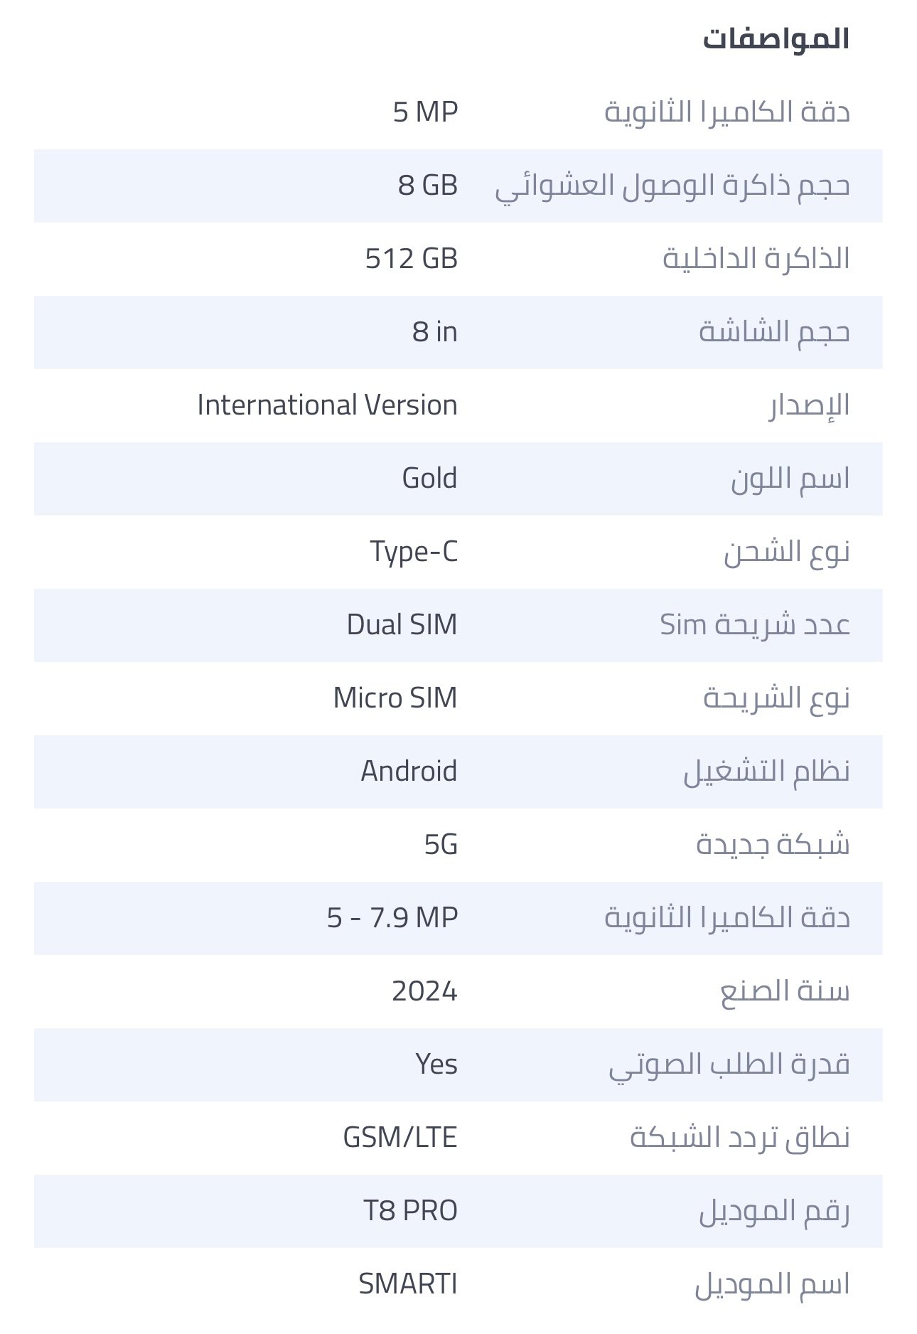The width and height of the screenshot is (917, 1334).
Task: Select the 5 MP camera resolution value
Action: 425,112
